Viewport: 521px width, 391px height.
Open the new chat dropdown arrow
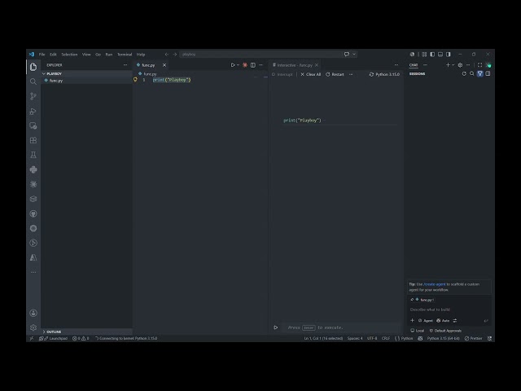click(x=453, y=65)
